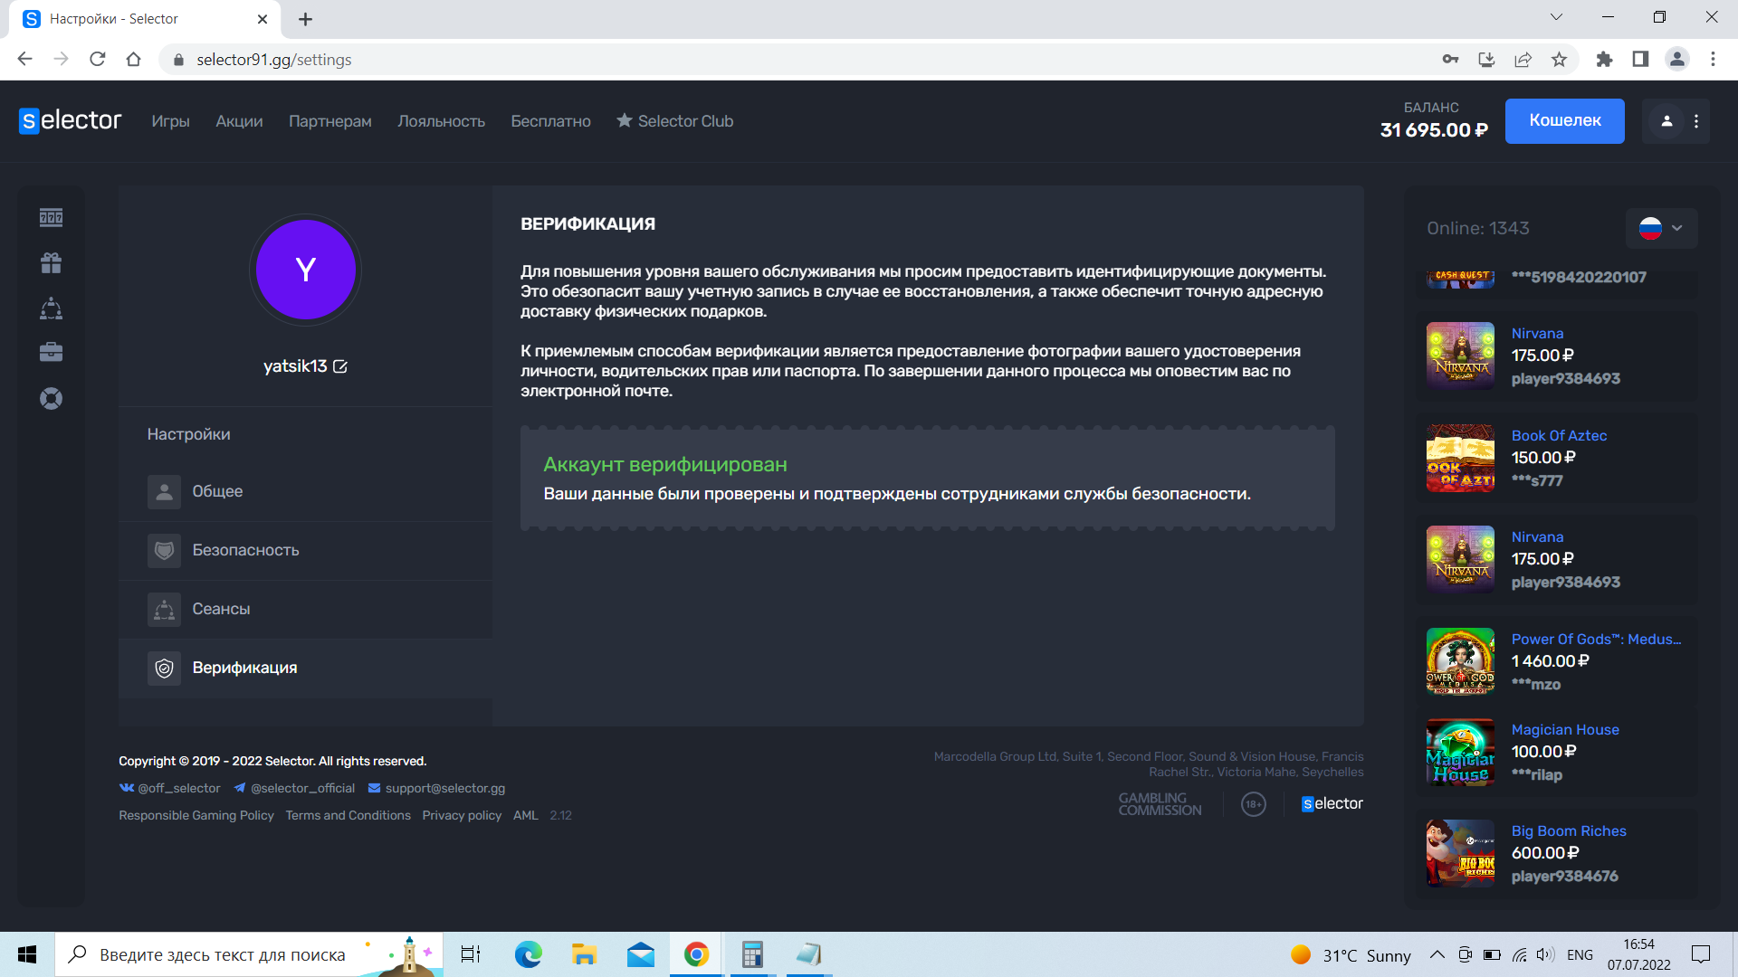1738x977 pixels.
Task: Open the Безопасность settings section
Action: (245, 550)
